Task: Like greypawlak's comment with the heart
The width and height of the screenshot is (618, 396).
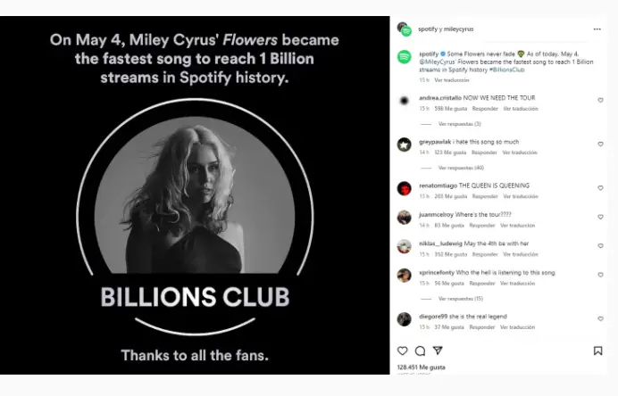Action: coord(600,144)
